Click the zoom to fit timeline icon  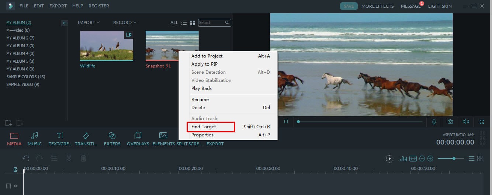coord(413,159)
